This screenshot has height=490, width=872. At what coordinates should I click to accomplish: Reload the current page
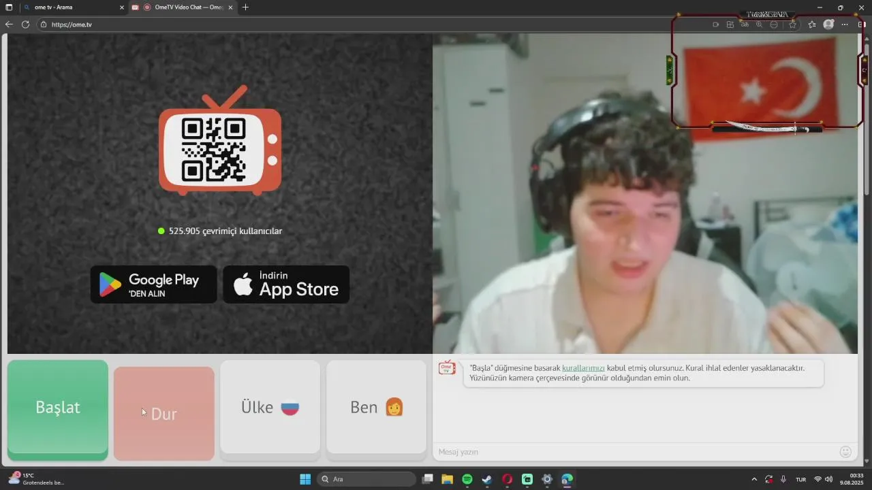coord(25,24)
